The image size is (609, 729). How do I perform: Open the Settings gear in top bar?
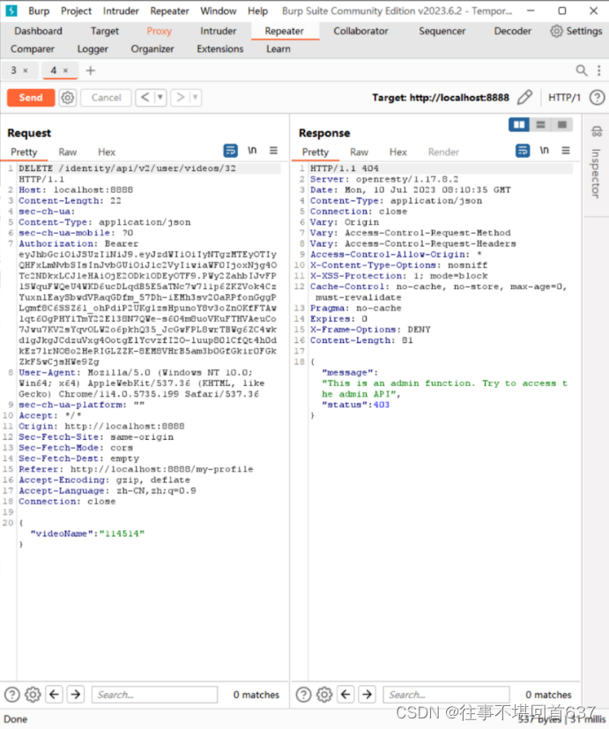[556, 31]
